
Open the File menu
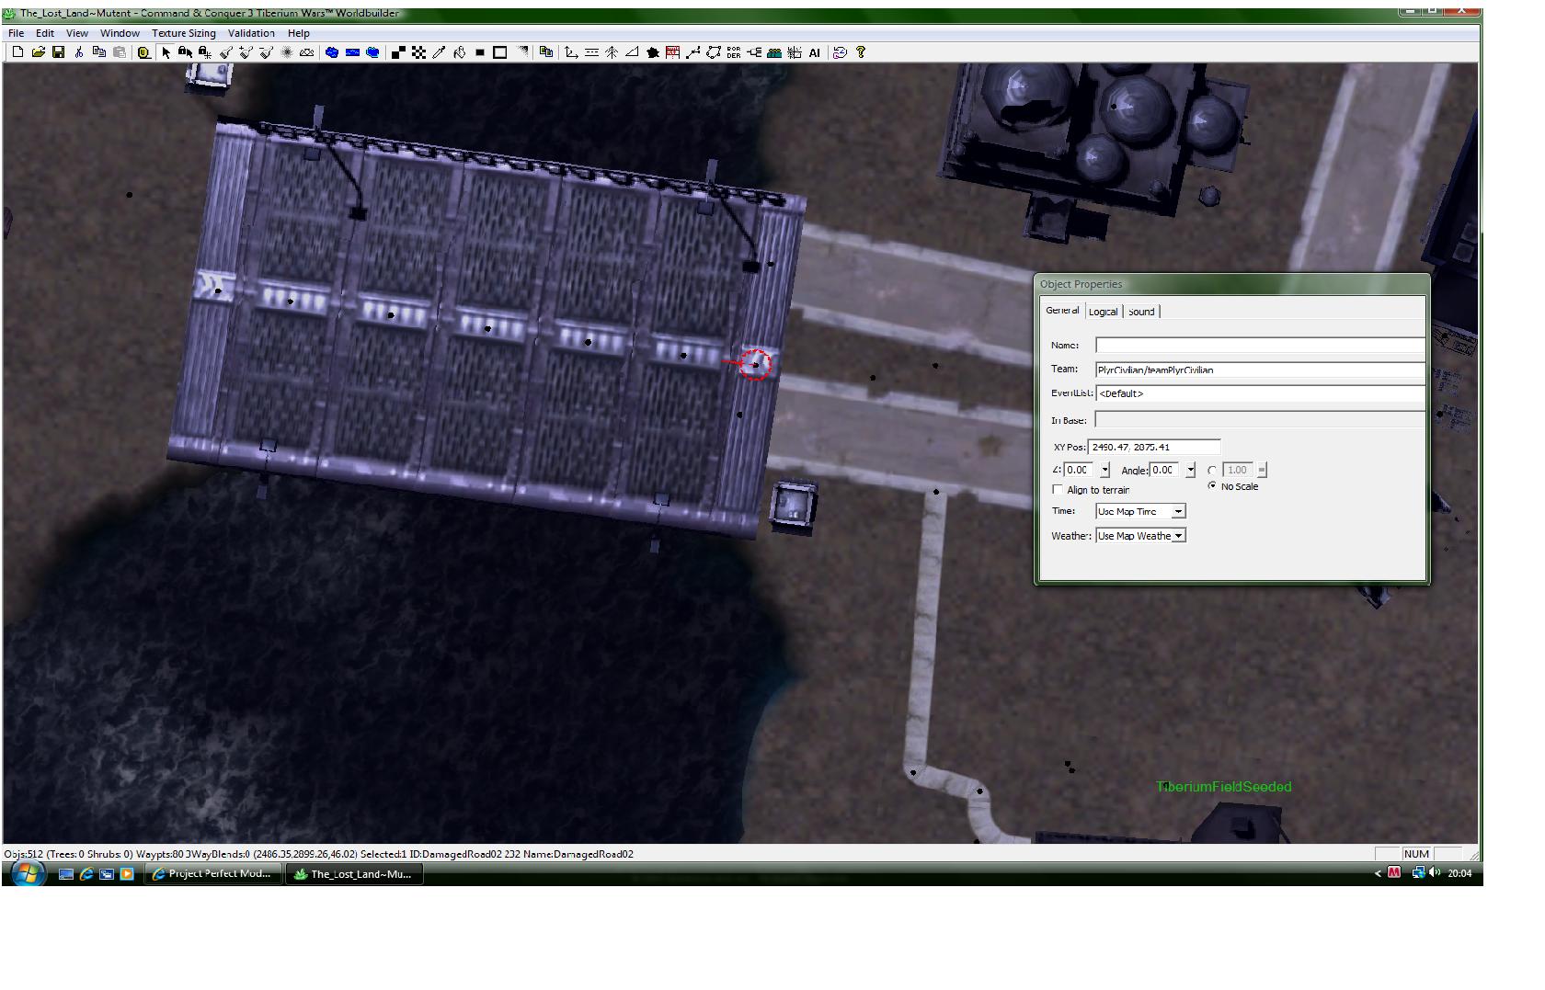click(x=17, y=33)
